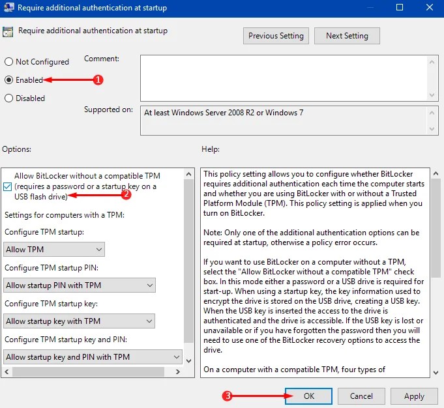Screen dimensions: 444x408
Task: Click the 'At least Windows Server 2008 R2' text
Action: pos(224,113)
